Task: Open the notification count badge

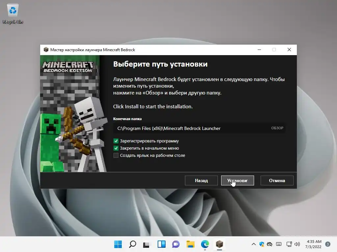Action: pyautogui.click(x=328, y=244)
